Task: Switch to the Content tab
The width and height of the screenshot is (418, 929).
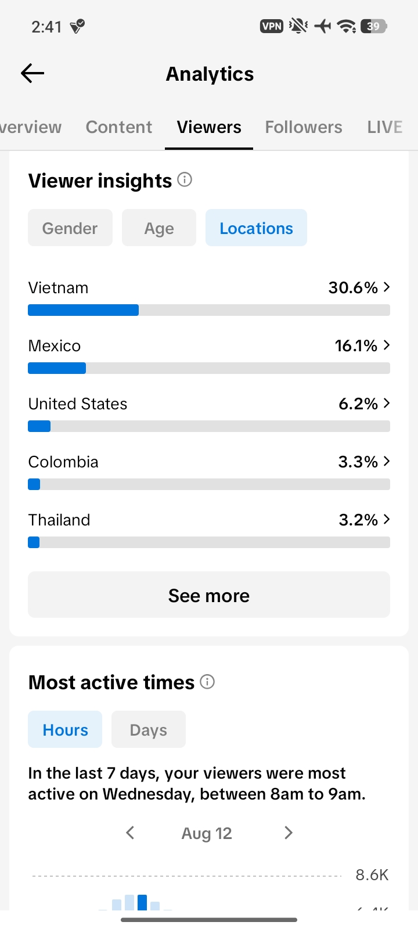Action: 119,127
